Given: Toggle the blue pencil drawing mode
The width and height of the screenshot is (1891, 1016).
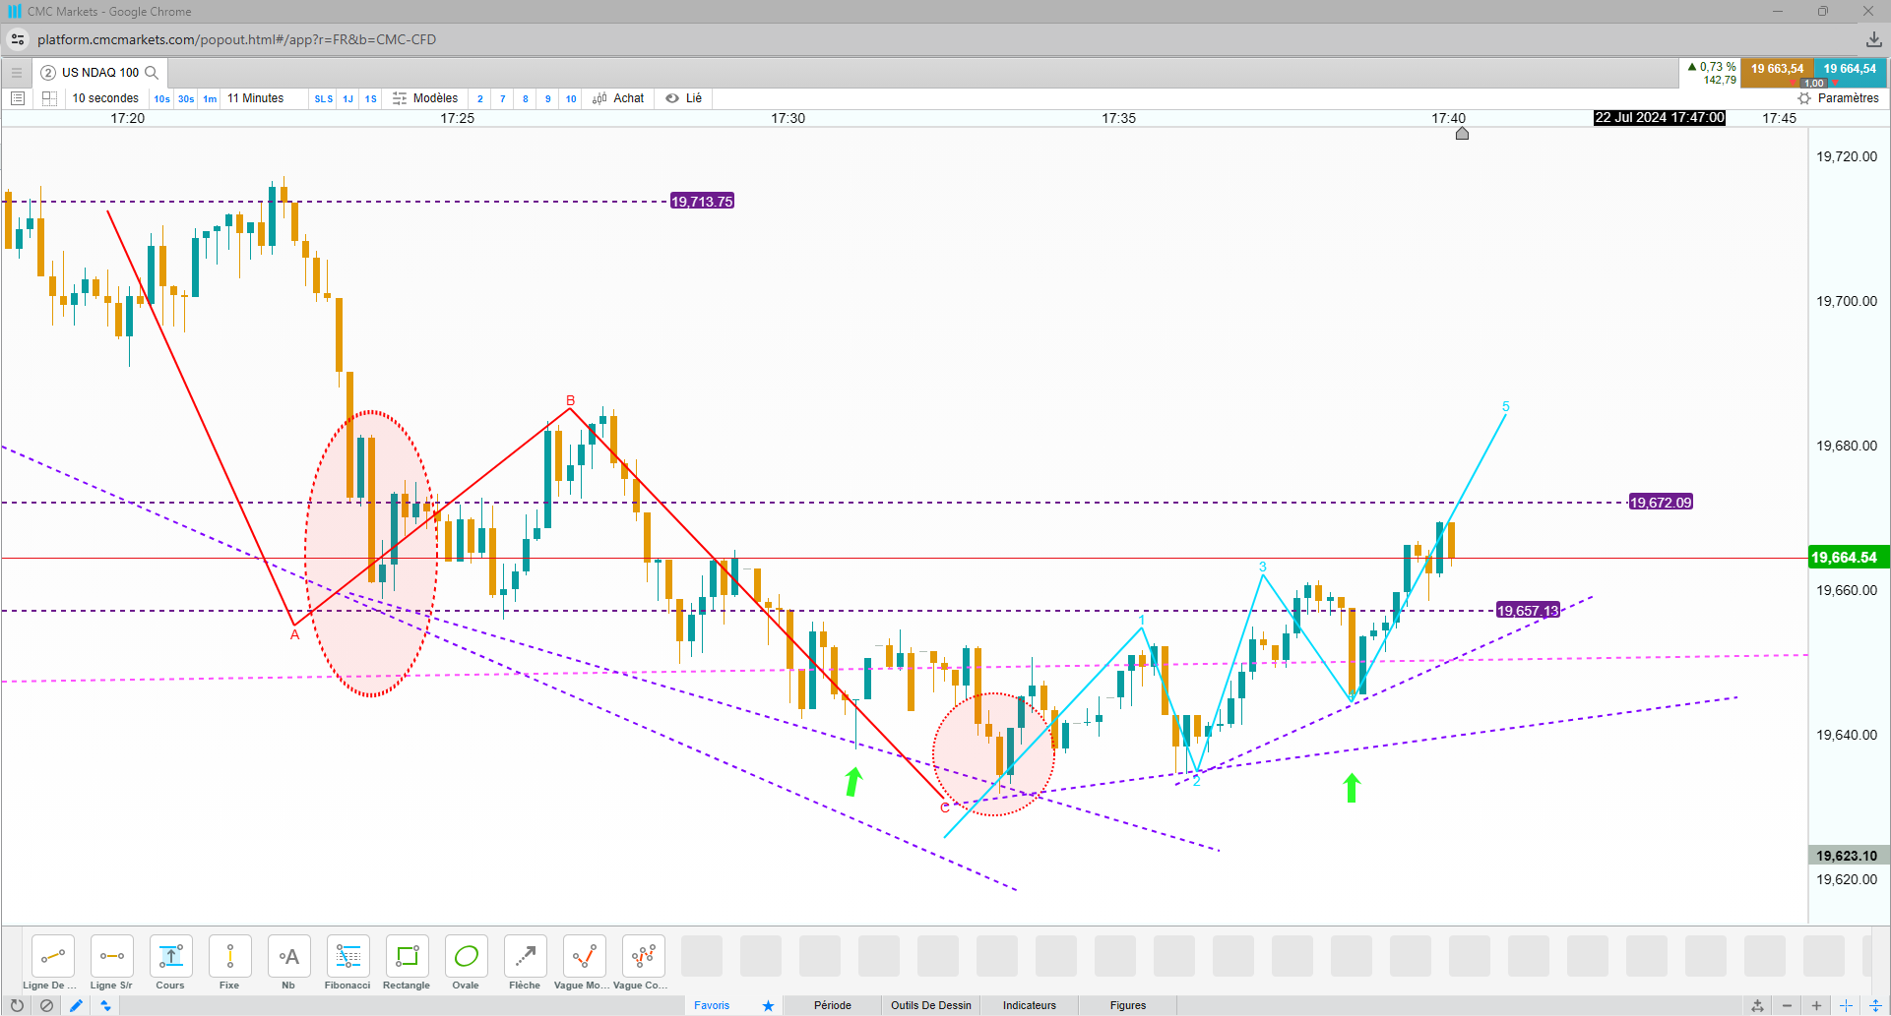Looking at the screenshot, I should [x=76, y=1005].
